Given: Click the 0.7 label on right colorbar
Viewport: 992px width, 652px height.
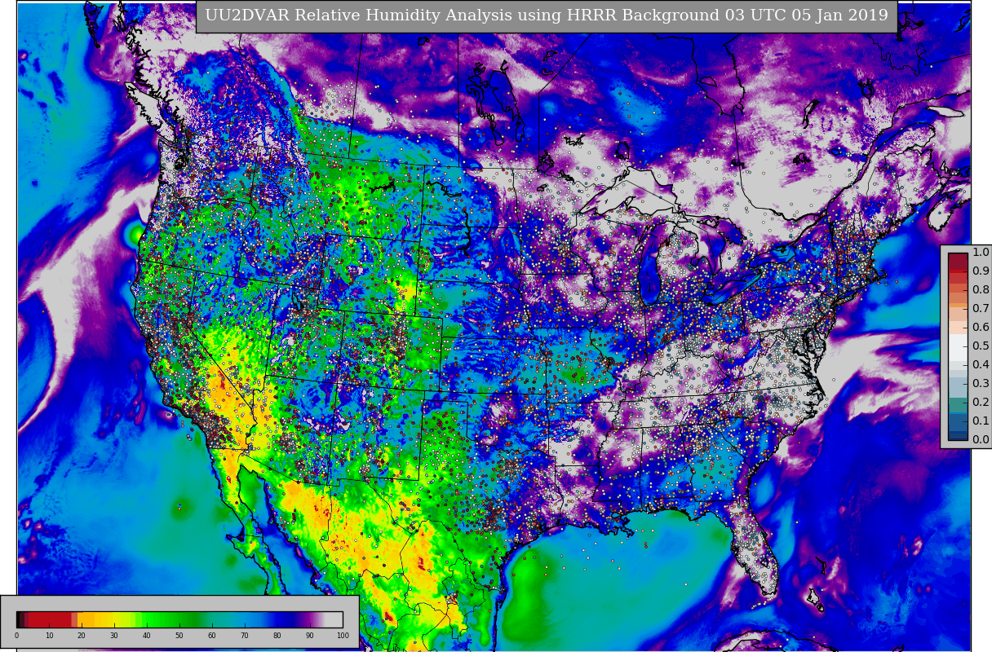Looking at the screenshot, I should click(981, 309).
